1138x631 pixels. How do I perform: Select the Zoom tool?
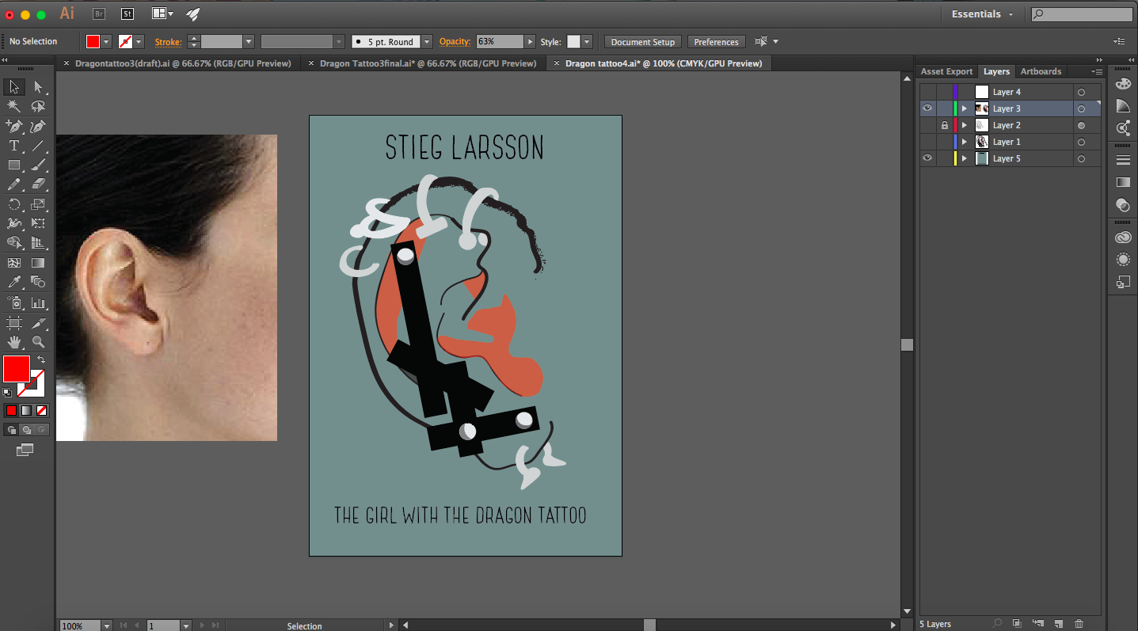click(x=38, y=342)
